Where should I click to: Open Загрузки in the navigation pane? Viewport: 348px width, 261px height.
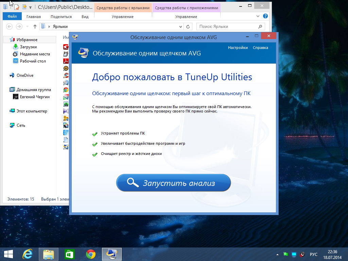pos(28,47)
